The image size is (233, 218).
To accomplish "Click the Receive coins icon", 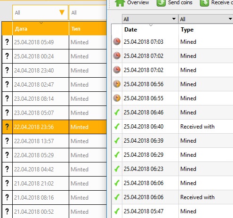I will (x=204, y=3).
